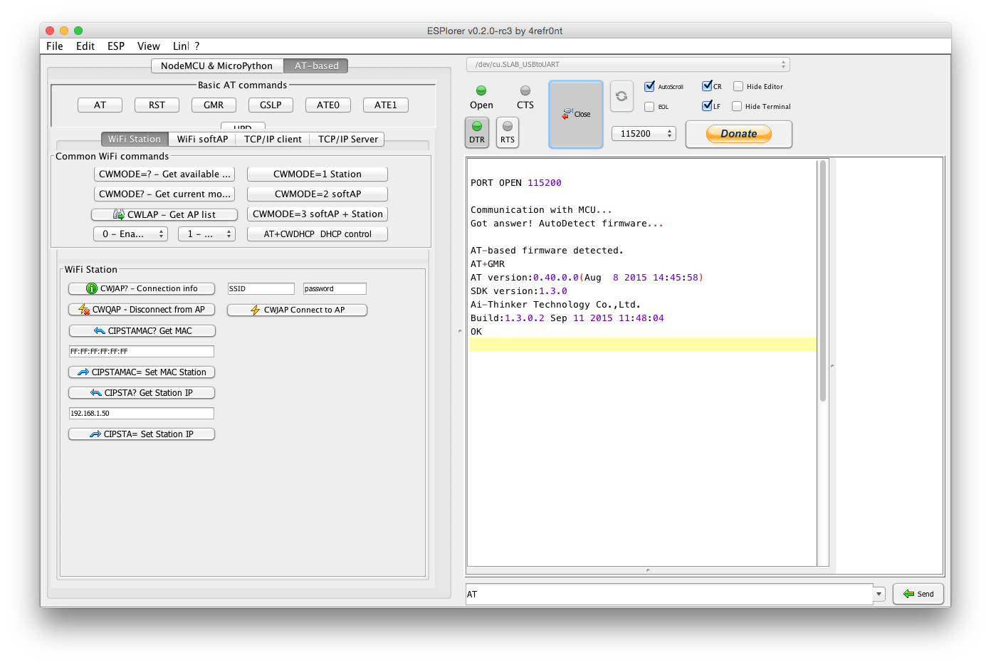
Task: Open the AT command history dropdown arrow
Action: coord(879,594)
